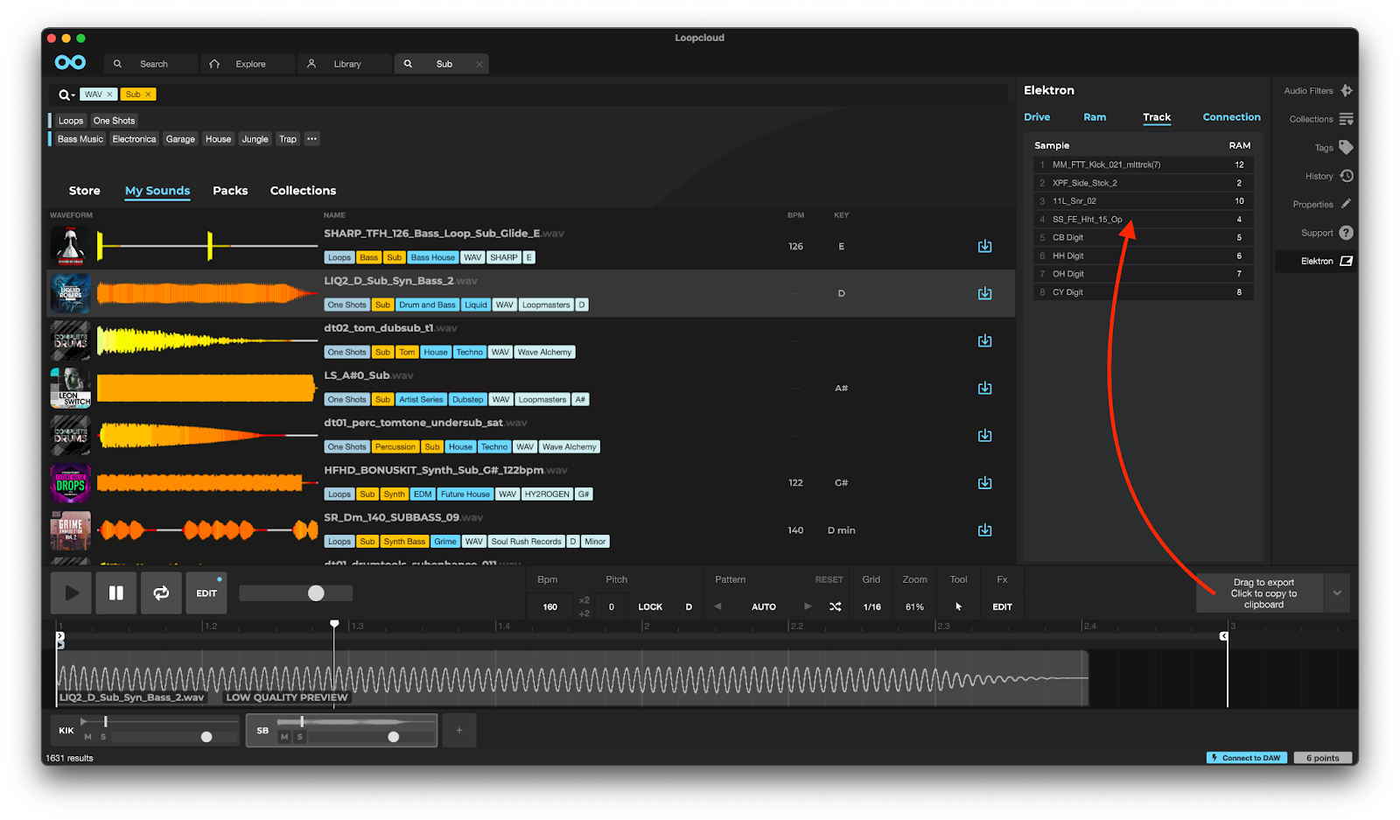The width and height of the screenshot is (1400, 820).
Task: Download HFHD_BONUSKIT_Synth_Sub_G#_122bpm sample
Action: point(985,482)
